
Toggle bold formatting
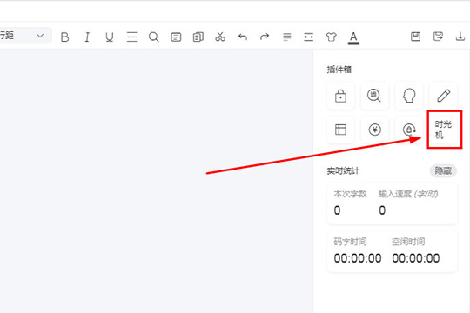tap(64, 37)
